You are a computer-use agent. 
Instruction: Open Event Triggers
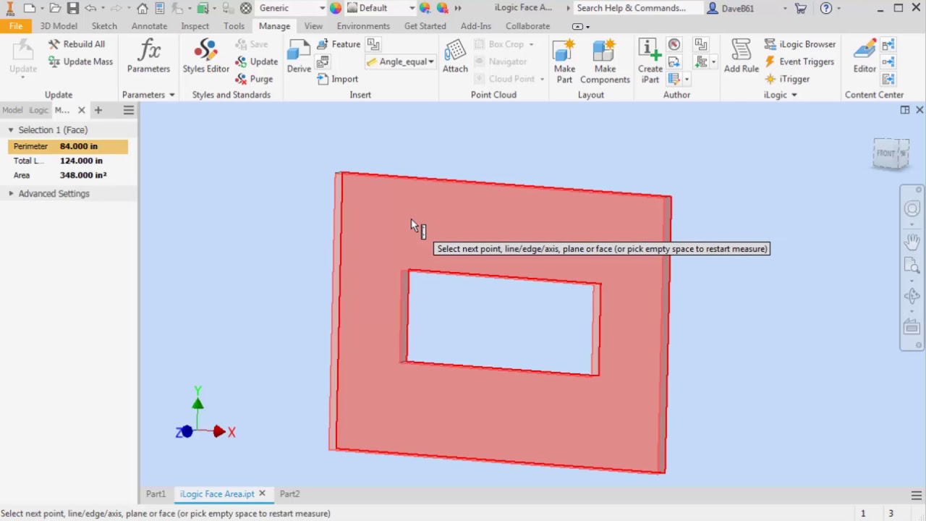[x=799, y=62]
